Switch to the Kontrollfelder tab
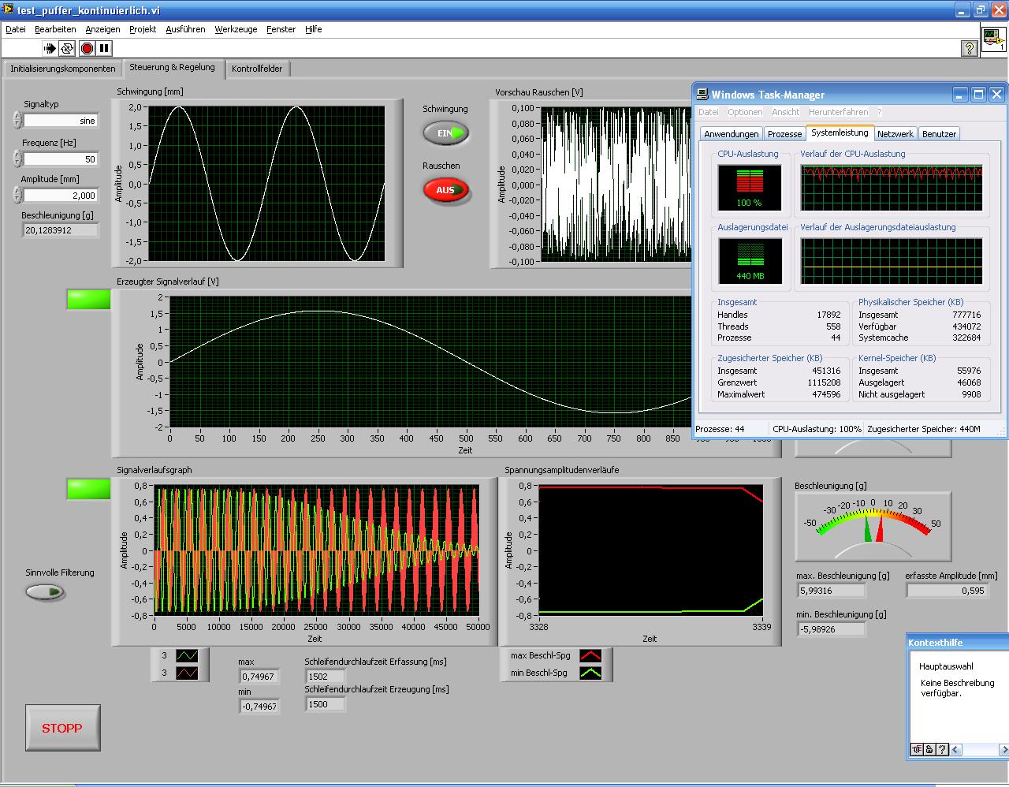The height and width of the screenshot is (787, 1009). tap(257, 69)
